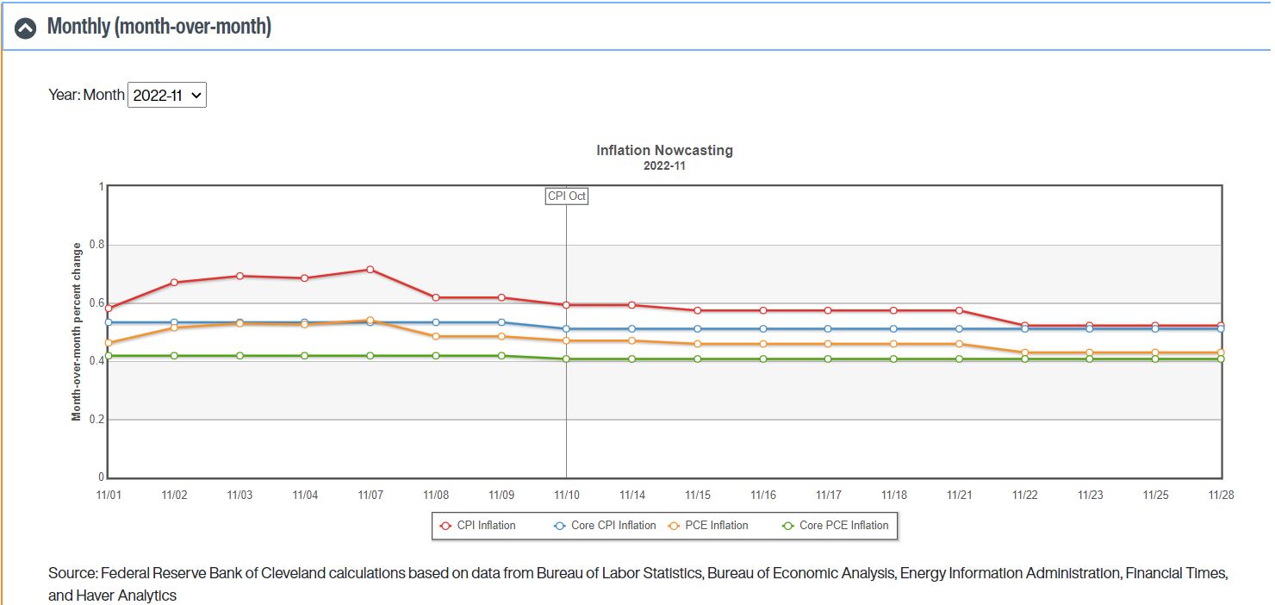Click the green Core PCE legend marker

point(787,525)
